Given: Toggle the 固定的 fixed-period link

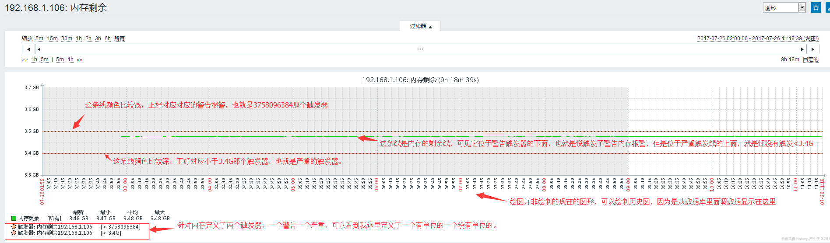Looking at the screenshot, I should click(x=810, y=59).
